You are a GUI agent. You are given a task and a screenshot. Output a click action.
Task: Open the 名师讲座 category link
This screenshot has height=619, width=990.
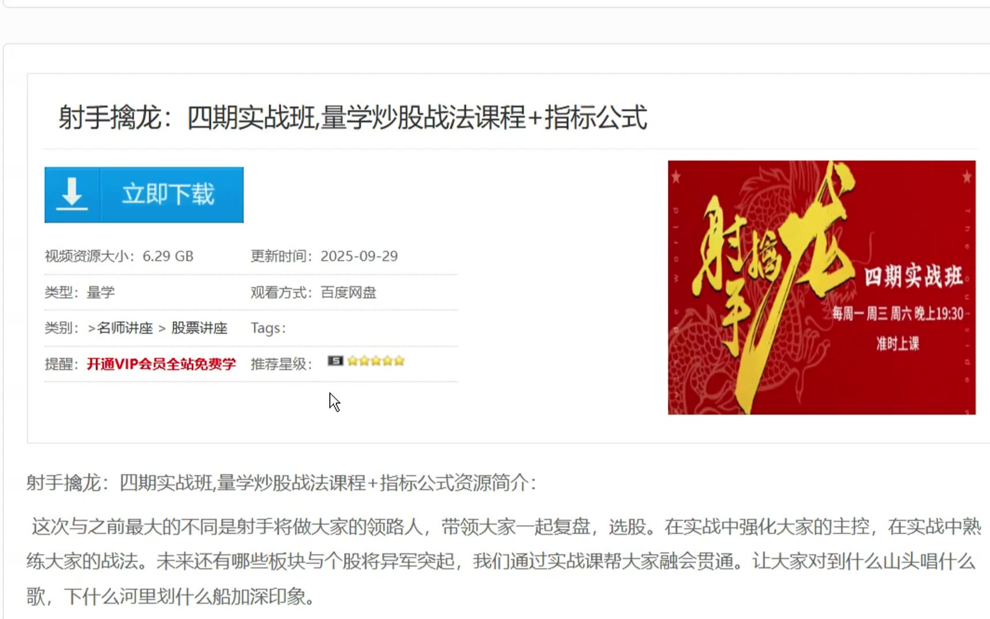[125, 328]
